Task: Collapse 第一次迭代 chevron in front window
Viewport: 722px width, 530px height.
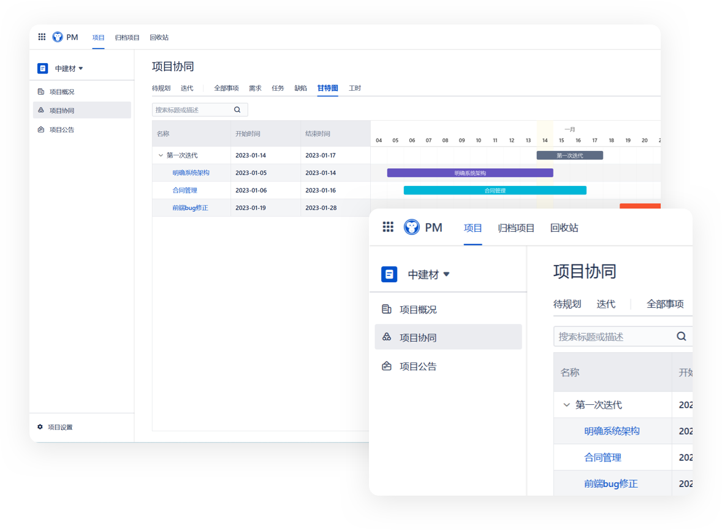Action: click(566, 405)
